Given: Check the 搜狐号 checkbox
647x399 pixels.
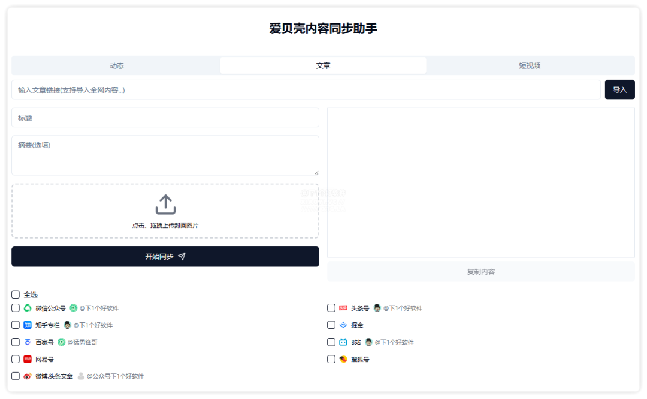Looking at the screenshot, I should click(x=331, y=359).
